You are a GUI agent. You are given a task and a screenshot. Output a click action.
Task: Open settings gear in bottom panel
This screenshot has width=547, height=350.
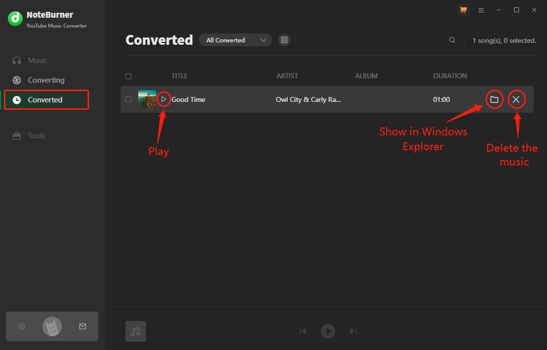[22, 326]
